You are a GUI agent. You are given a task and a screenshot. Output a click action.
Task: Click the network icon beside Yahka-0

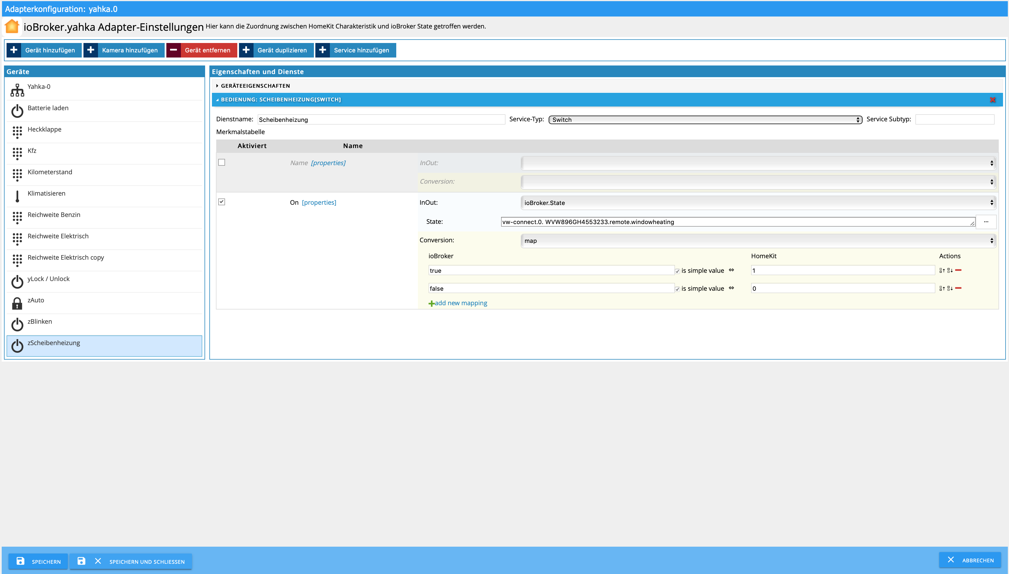17,90
